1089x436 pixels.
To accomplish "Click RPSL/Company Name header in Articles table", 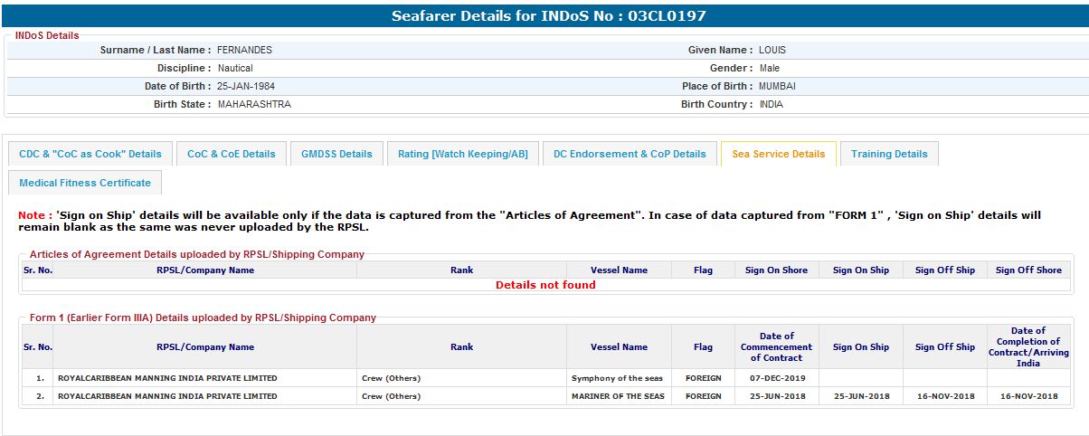I will [x=204, y=270].
